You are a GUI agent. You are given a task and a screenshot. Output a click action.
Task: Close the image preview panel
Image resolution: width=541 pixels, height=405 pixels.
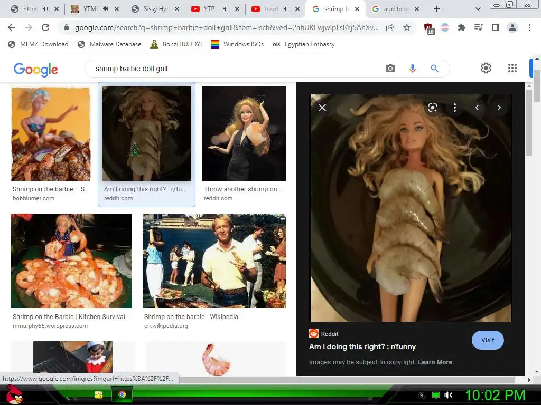(322, 108)
